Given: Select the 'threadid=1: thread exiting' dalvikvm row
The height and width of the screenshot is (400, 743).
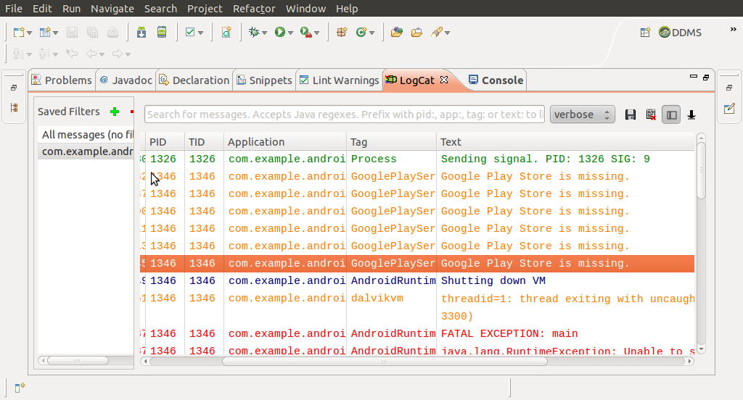Looking at the screenshot, I should pos(417,307).
